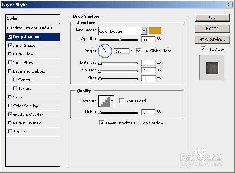
Task: Uncheck the Inner Shadow effect
Action: coord(10,45)
